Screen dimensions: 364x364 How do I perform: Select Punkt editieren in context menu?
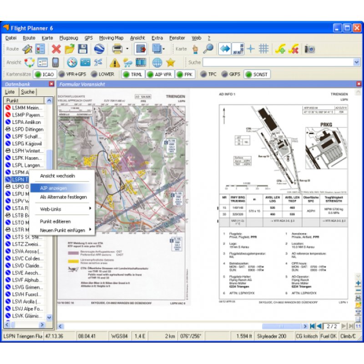[x=55, y=222]
